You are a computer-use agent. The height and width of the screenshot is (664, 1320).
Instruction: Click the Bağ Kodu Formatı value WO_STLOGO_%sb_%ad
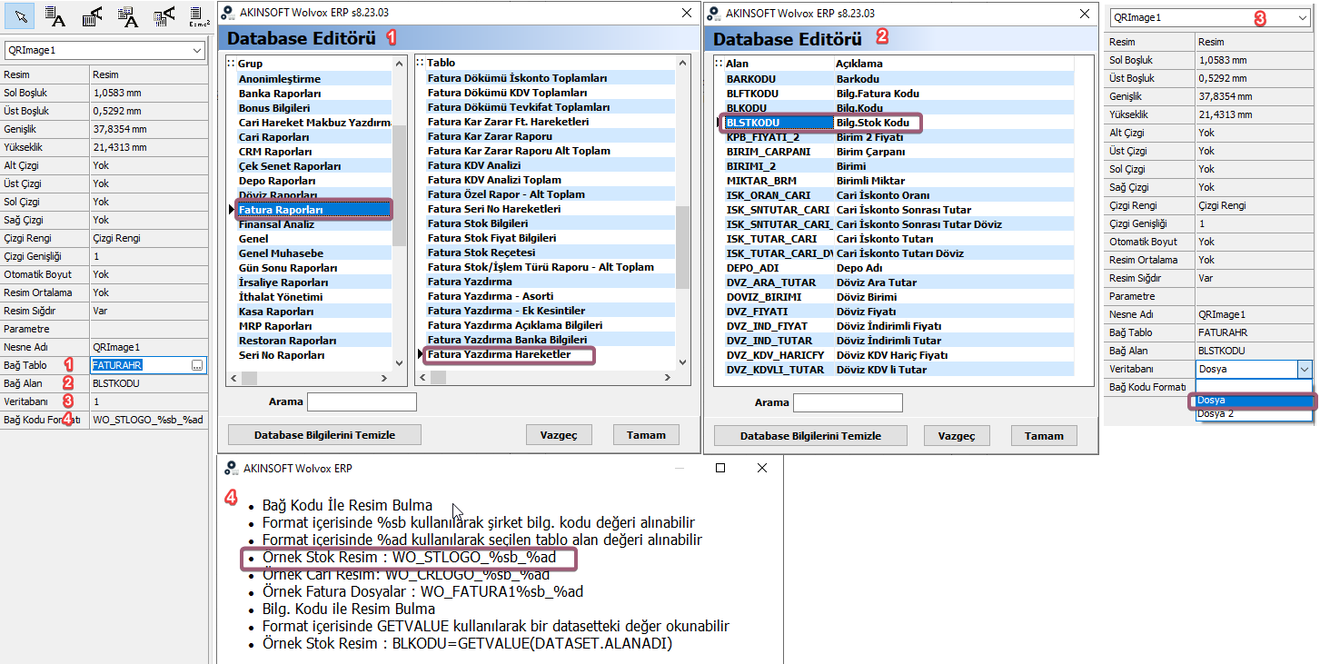(x=148, y=420)
